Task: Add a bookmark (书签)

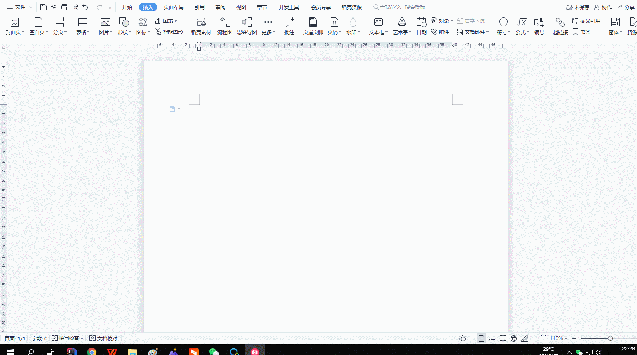Action: 582,32
